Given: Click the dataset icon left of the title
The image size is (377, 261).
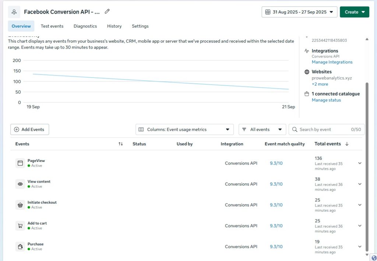Looking at the screenshot, I should click(14, 12).
